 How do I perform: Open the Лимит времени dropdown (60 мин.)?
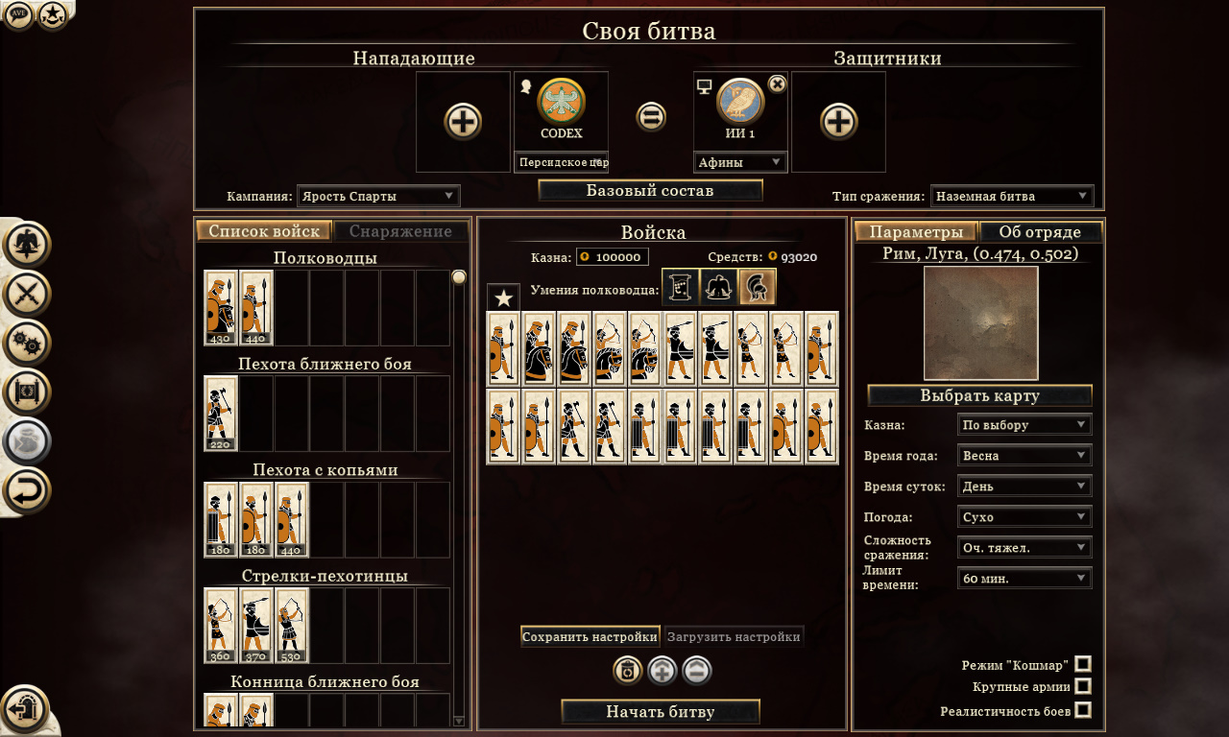[1024, 579]
